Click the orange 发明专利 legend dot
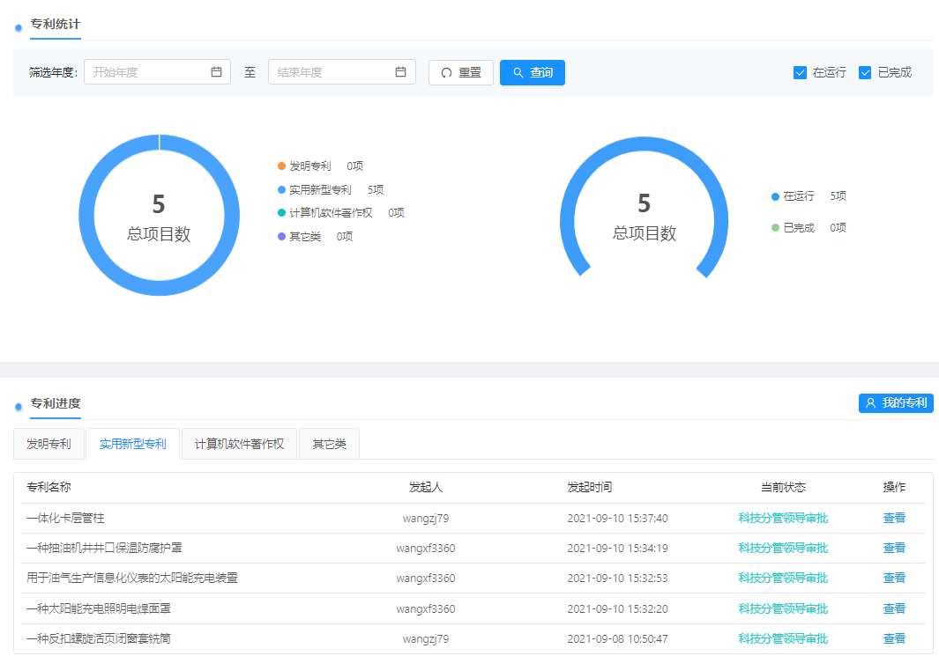939x656 pixels. 281,166
